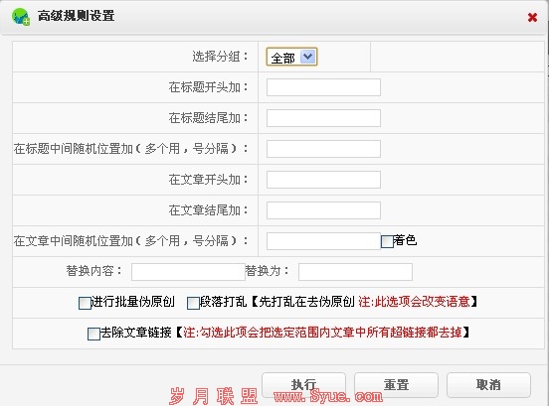Close the 高级规则设置 dialog with red X

(532, 17)
